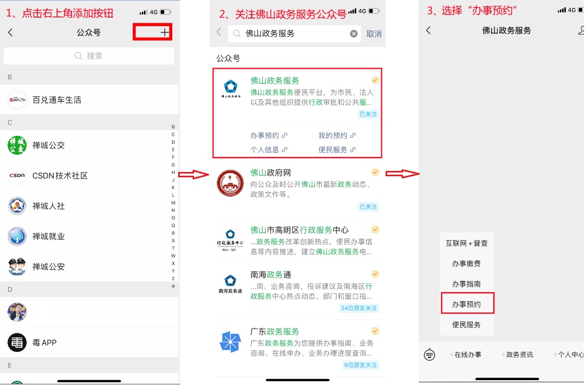Go back from the search results screen
Viewport: 585px width, 386px height.
pos(219,32)
